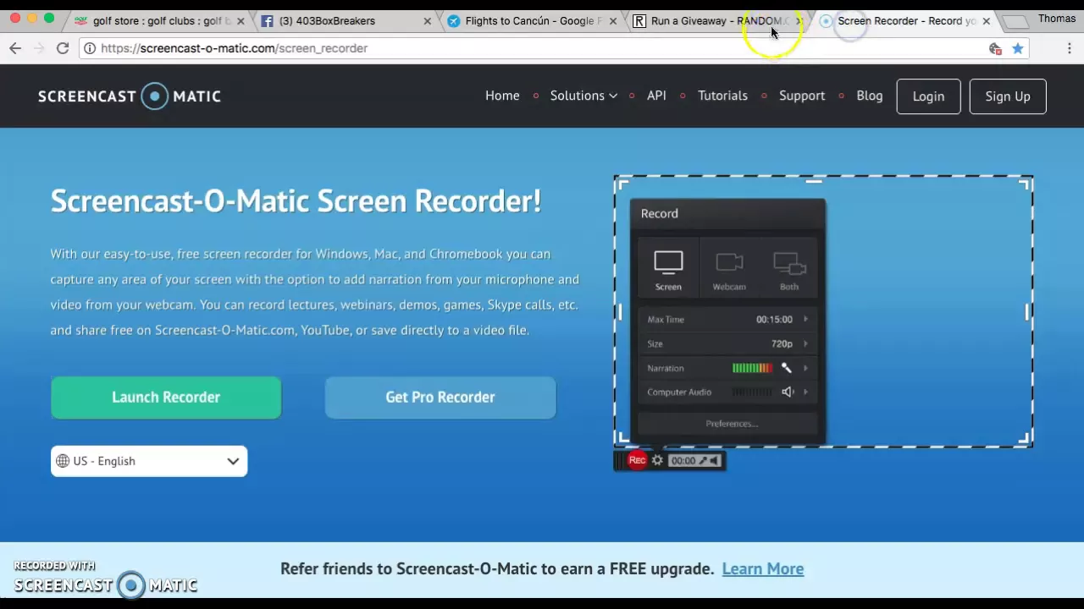Image resolution: width=1084 pixels, height=609 pixels.
Task: Close the golf store tab
Action: pyautogui.click(x=241, y=21)
